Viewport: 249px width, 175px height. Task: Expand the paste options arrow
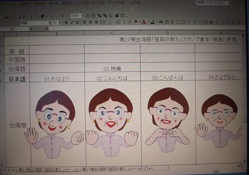[x=47, y=16]
